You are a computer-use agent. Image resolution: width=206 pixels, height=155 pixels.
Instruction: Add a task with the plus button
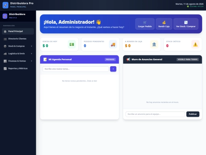pyautogui.click(x=113, y=69)
